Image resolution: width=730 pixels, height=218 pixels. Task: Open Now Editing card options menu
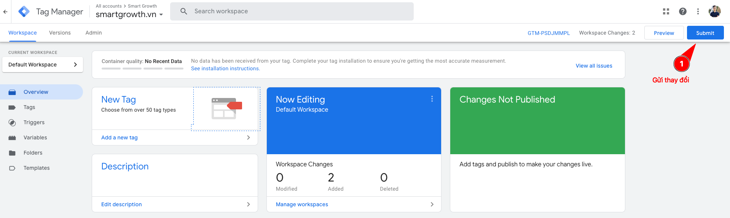click(x=432, y=99)
